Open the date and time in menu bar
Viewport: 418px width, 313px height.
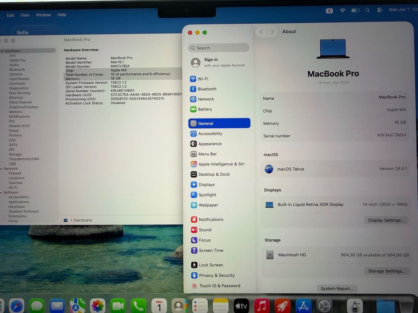click(x=403, y=9)
